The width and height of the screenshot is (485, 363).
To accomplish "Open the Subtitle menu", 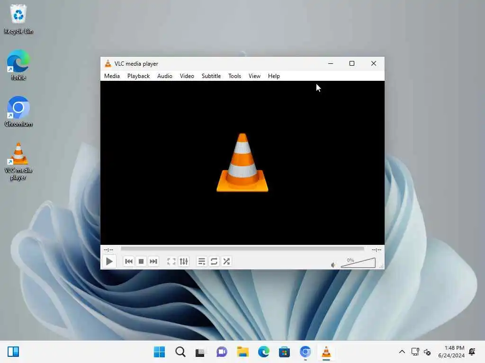I will (211, 76).
